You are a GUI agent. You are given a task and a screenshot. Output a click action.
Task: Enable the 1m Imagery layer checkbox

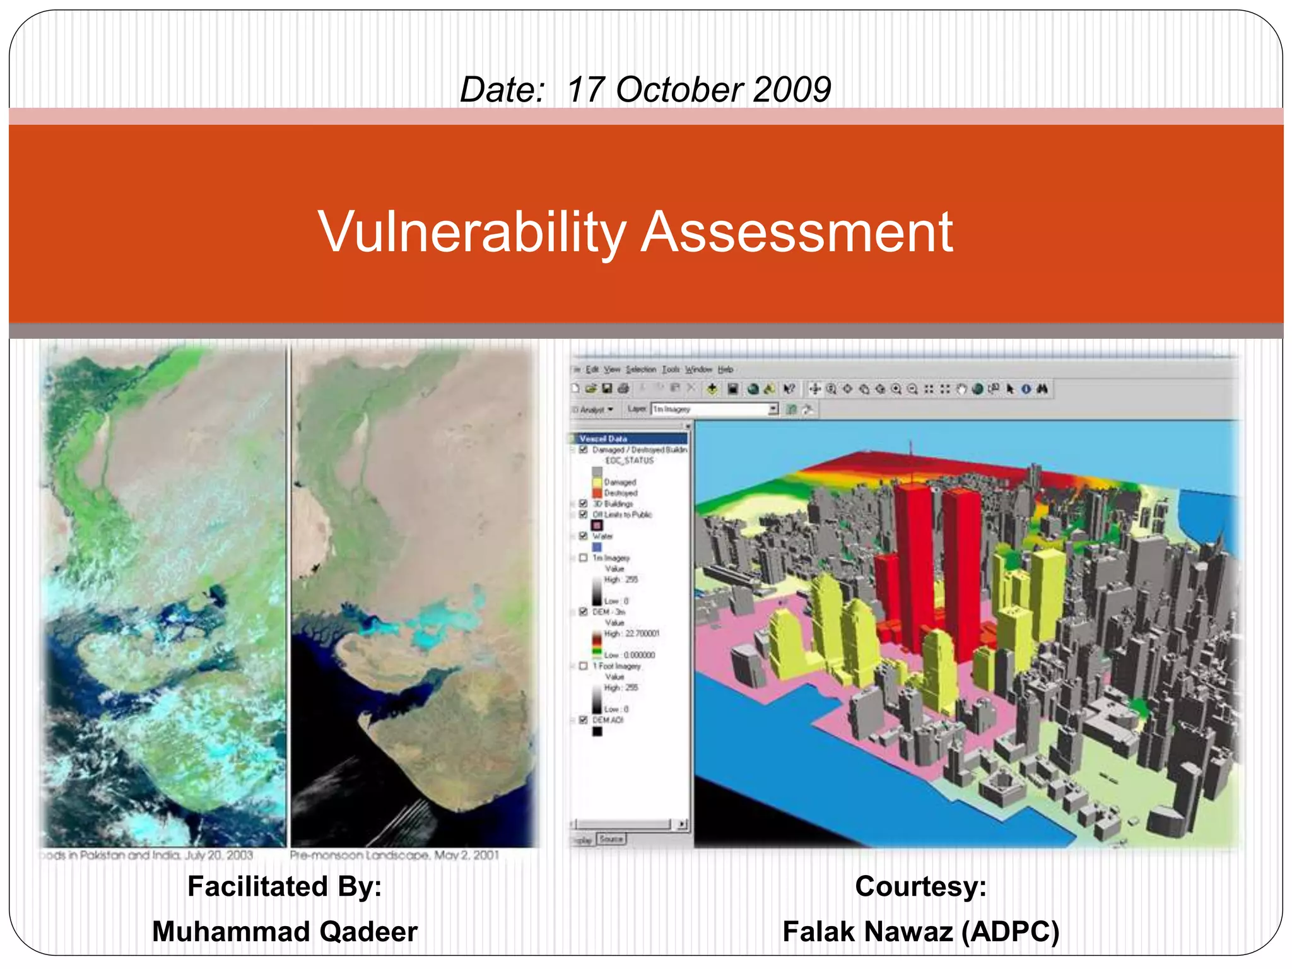[584, 558]
